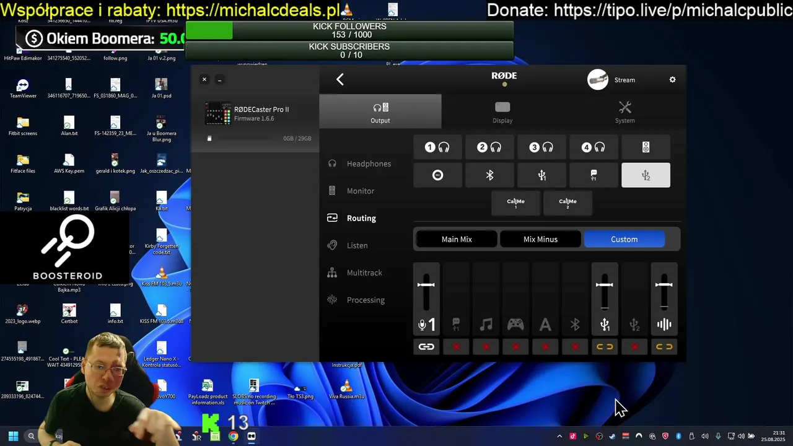Toggle link on Mic 1 channel

426,347
